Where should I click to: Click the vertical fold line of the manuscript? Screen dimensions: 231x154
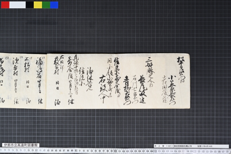46,81
